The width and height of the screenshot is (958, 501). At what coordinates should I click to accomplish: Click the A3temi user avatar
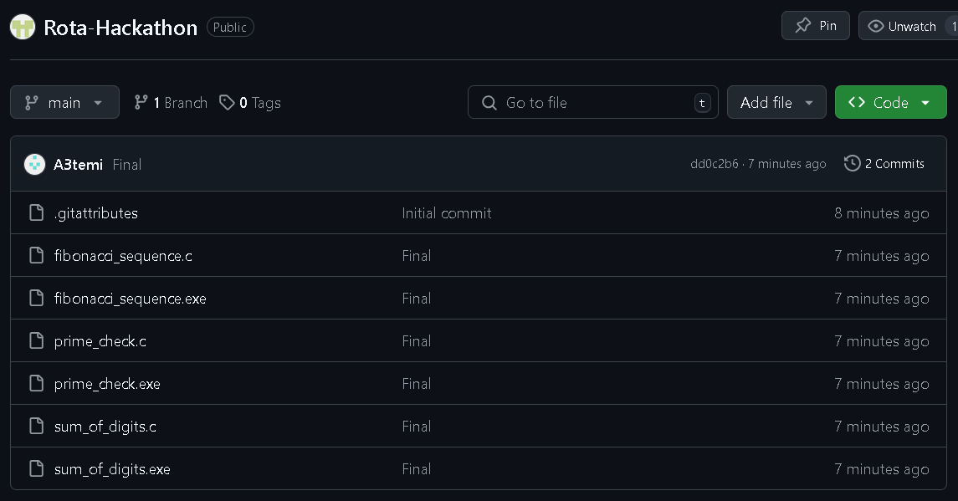[34, 164]
